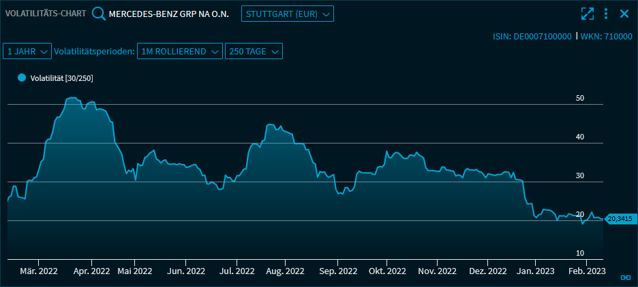
Task: Click the 20,3415 current value label
Action: click(x=620, y=218)
